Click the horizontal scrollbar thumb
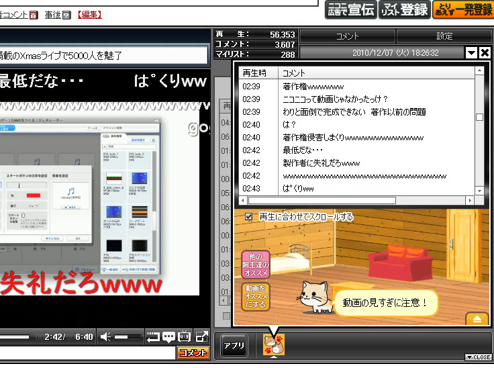This screenshot has height=368, width=494. [322, 200]
